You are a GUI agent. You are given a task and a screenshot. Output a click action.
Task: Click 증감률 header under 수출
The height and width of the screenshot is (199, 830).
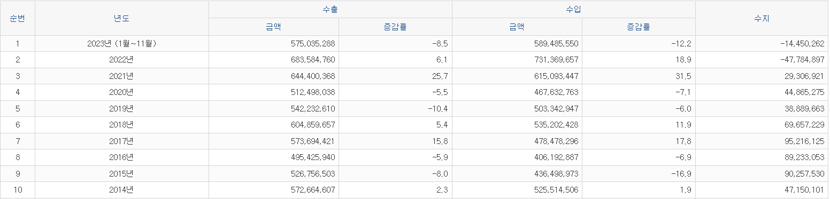point(395,27)
